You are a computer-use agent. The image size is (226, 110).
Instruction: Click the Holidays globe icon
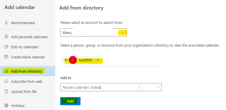point(6,106)
